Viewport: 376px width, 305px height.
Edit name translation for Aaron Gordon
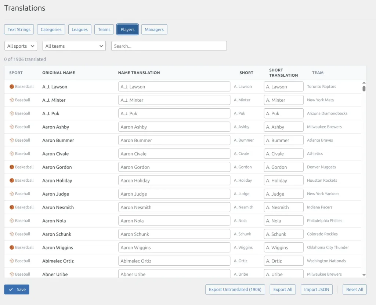(x=174, y=167)
